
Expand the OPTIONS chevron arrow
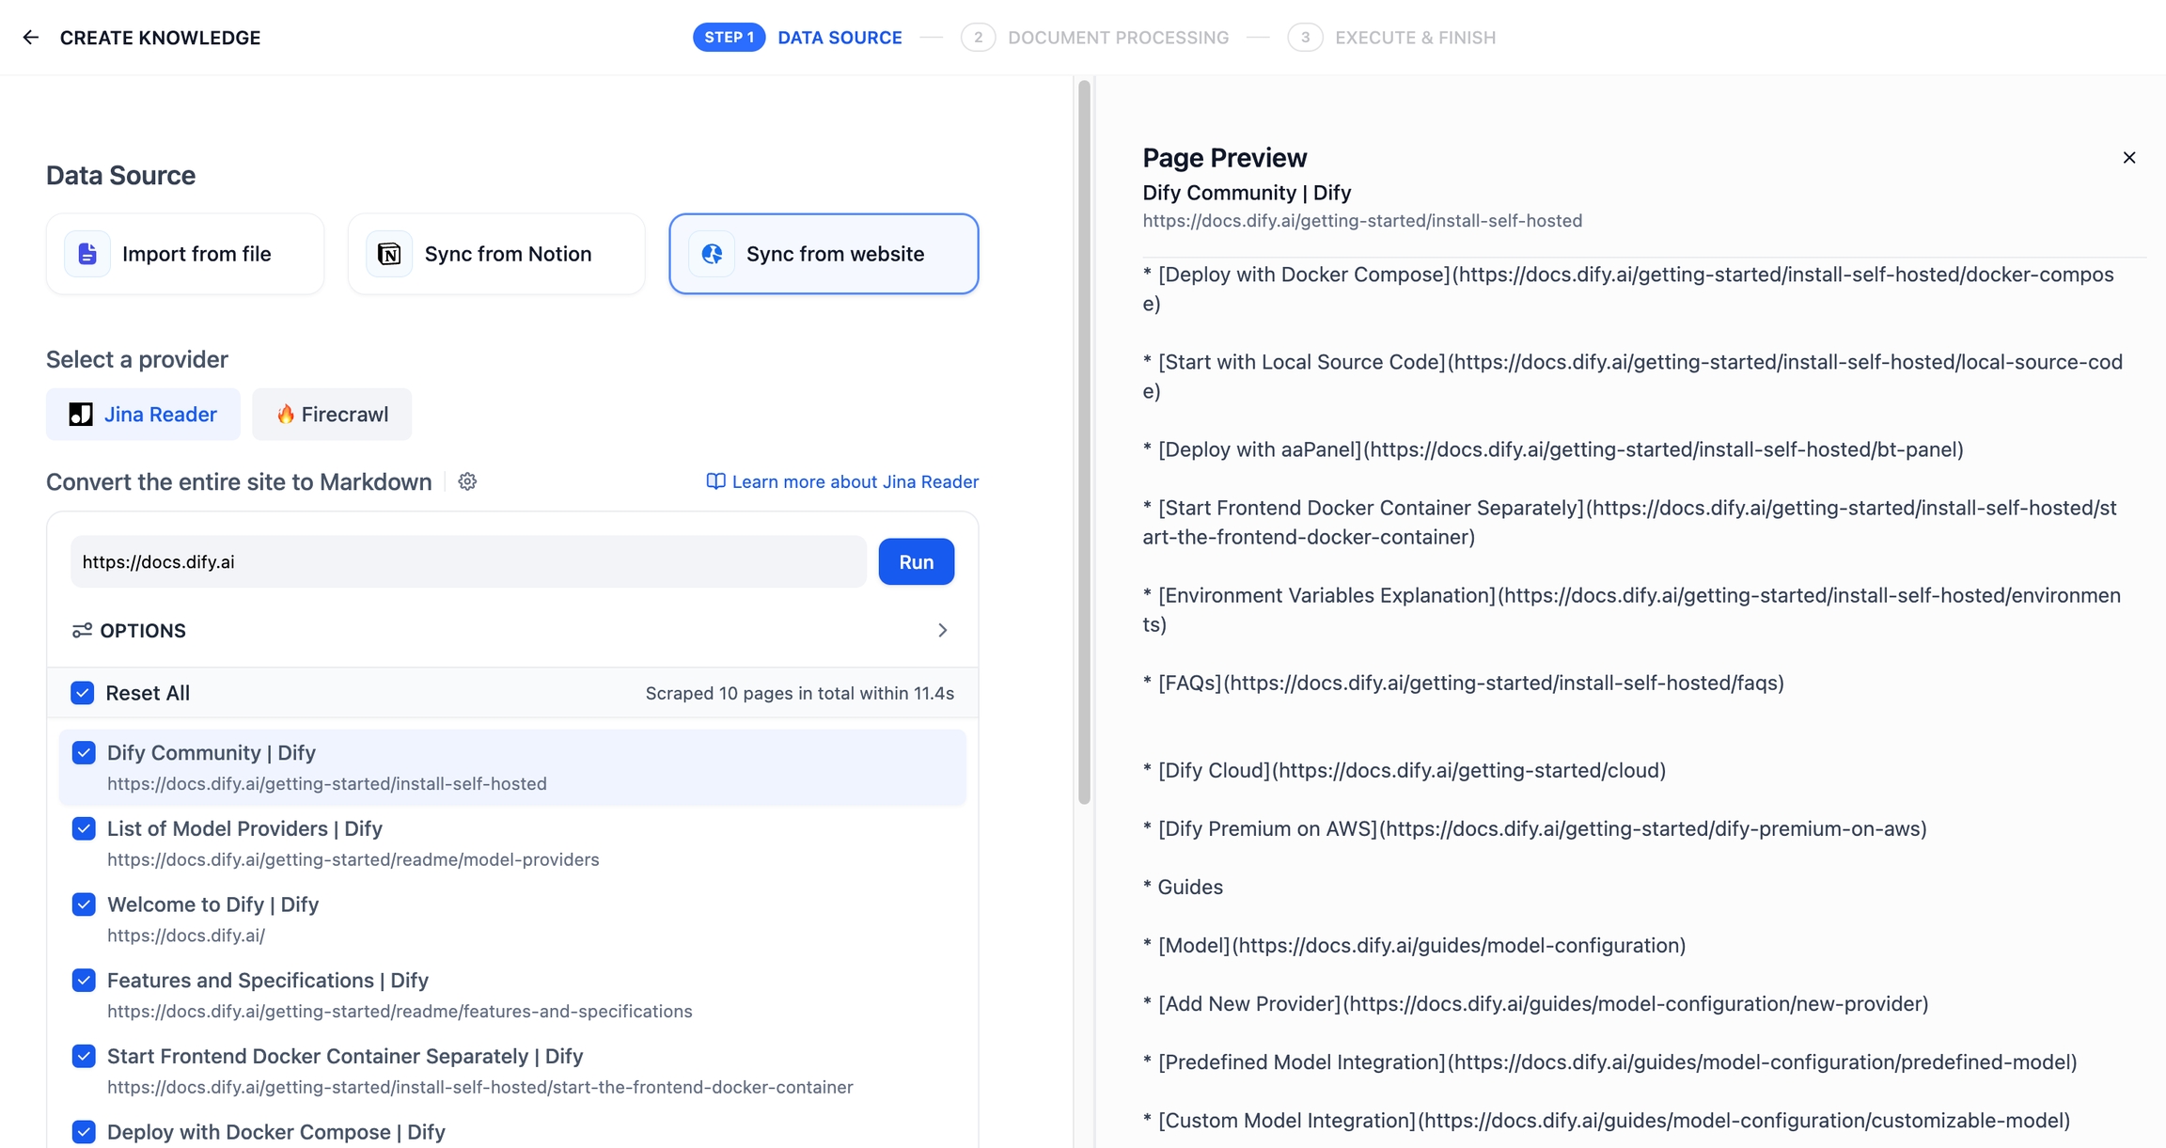click(942, 631)
